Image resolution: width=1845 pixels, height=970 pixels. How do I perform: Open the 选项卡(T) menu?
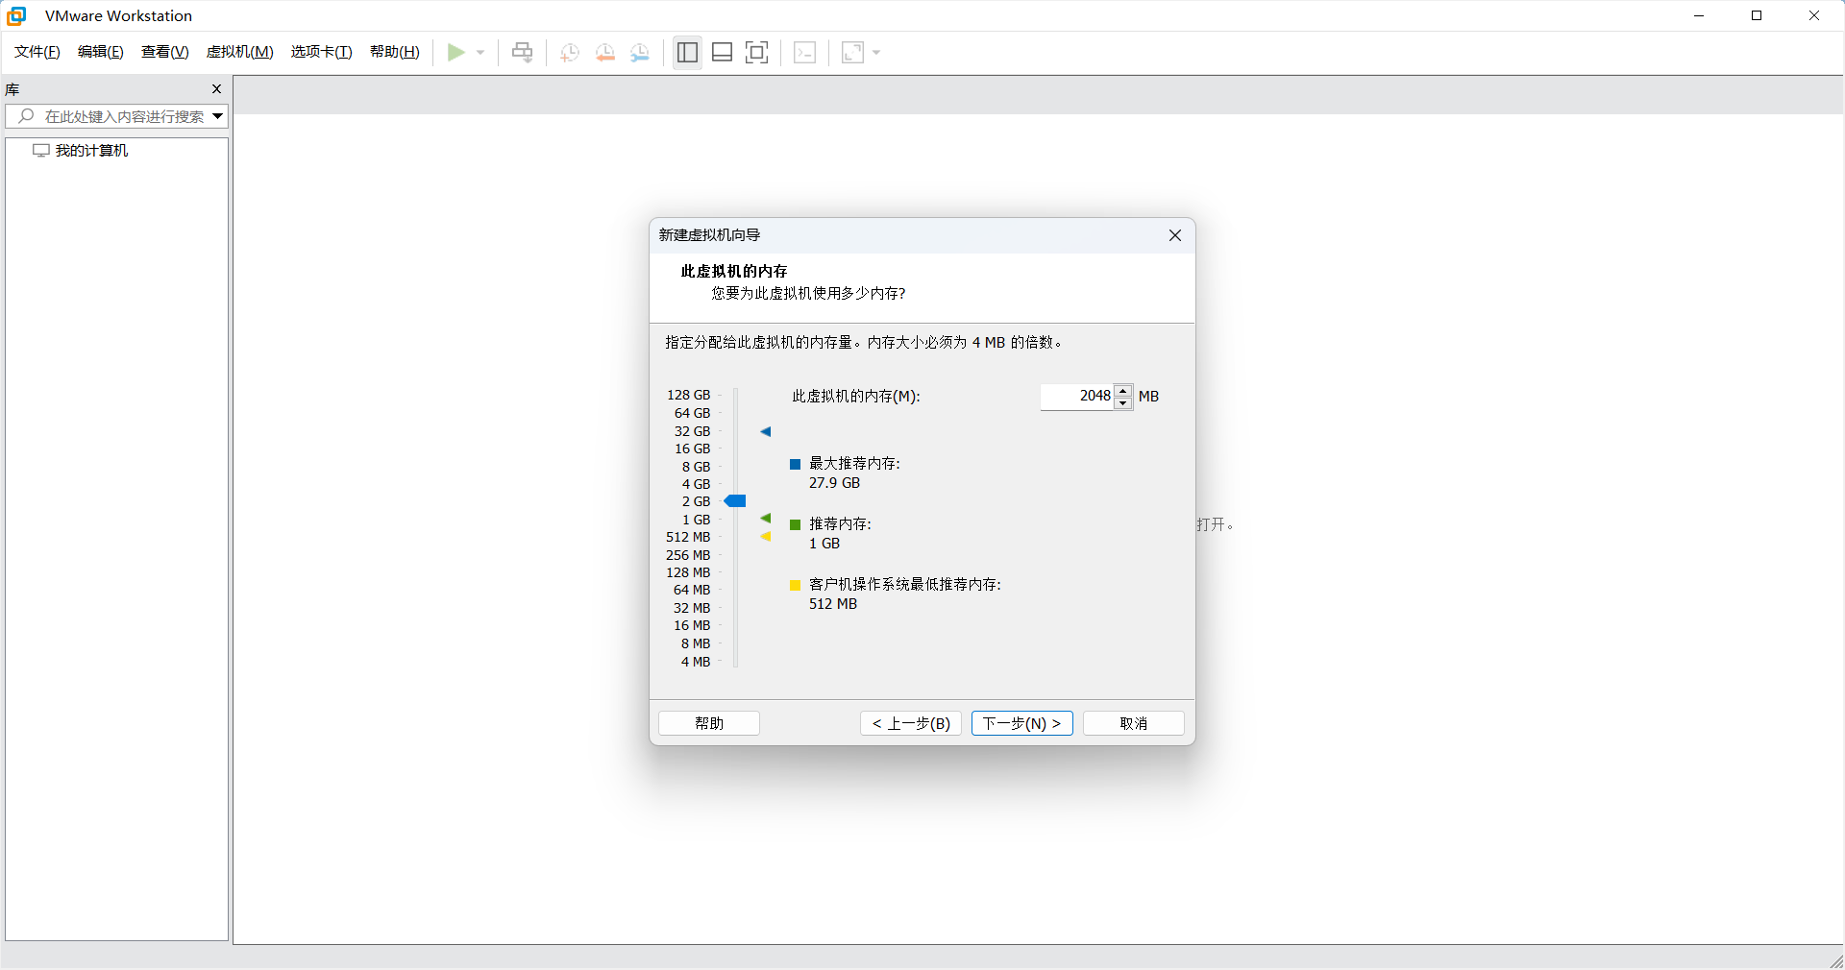322,52
